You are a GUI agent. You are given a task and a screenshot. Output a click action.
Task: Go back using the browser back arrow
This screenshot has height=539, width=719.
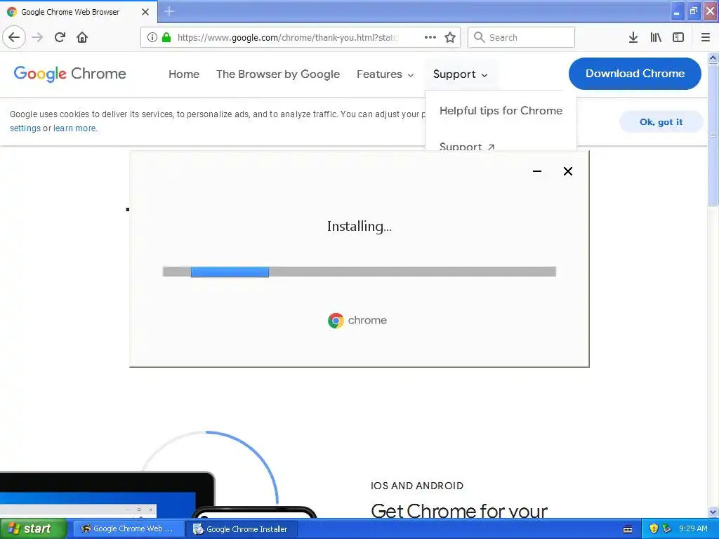(x=14, y=37)
